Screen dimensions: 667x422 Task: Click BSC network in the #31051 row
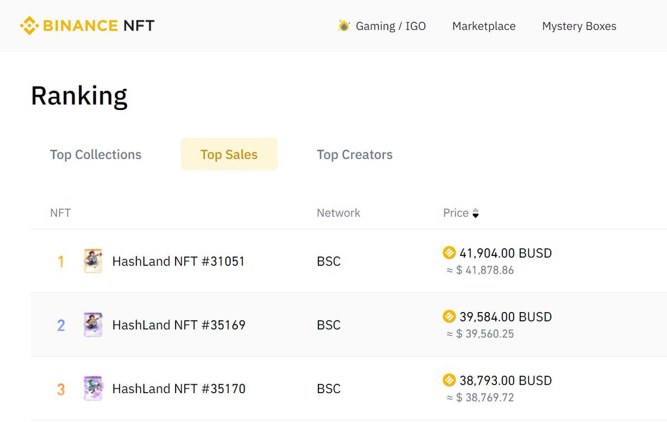click(x=328, y=262)
